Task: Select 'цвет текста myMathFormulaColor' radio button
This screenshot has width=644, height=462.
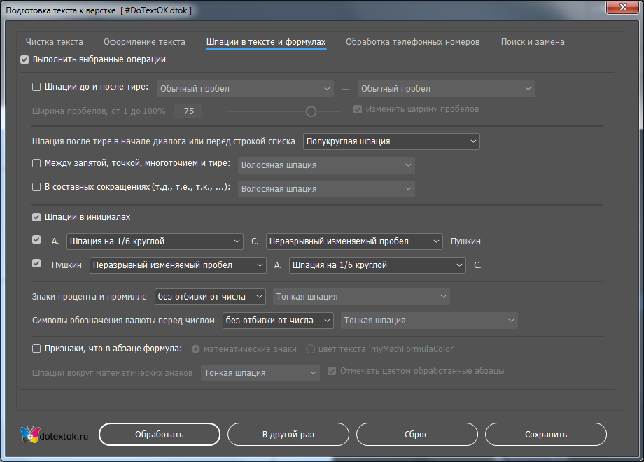Action: pos(311,349)
